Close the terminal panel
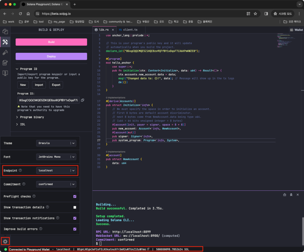Screen dimensions: 304x252 pyautogui.click(x=298, y=195)
